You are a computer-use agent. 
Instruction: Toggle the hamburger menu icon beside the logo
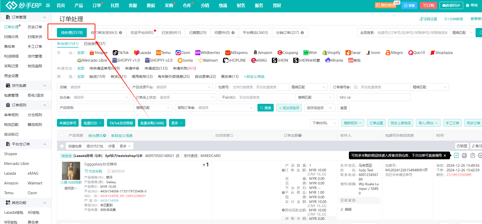point(48,5)
